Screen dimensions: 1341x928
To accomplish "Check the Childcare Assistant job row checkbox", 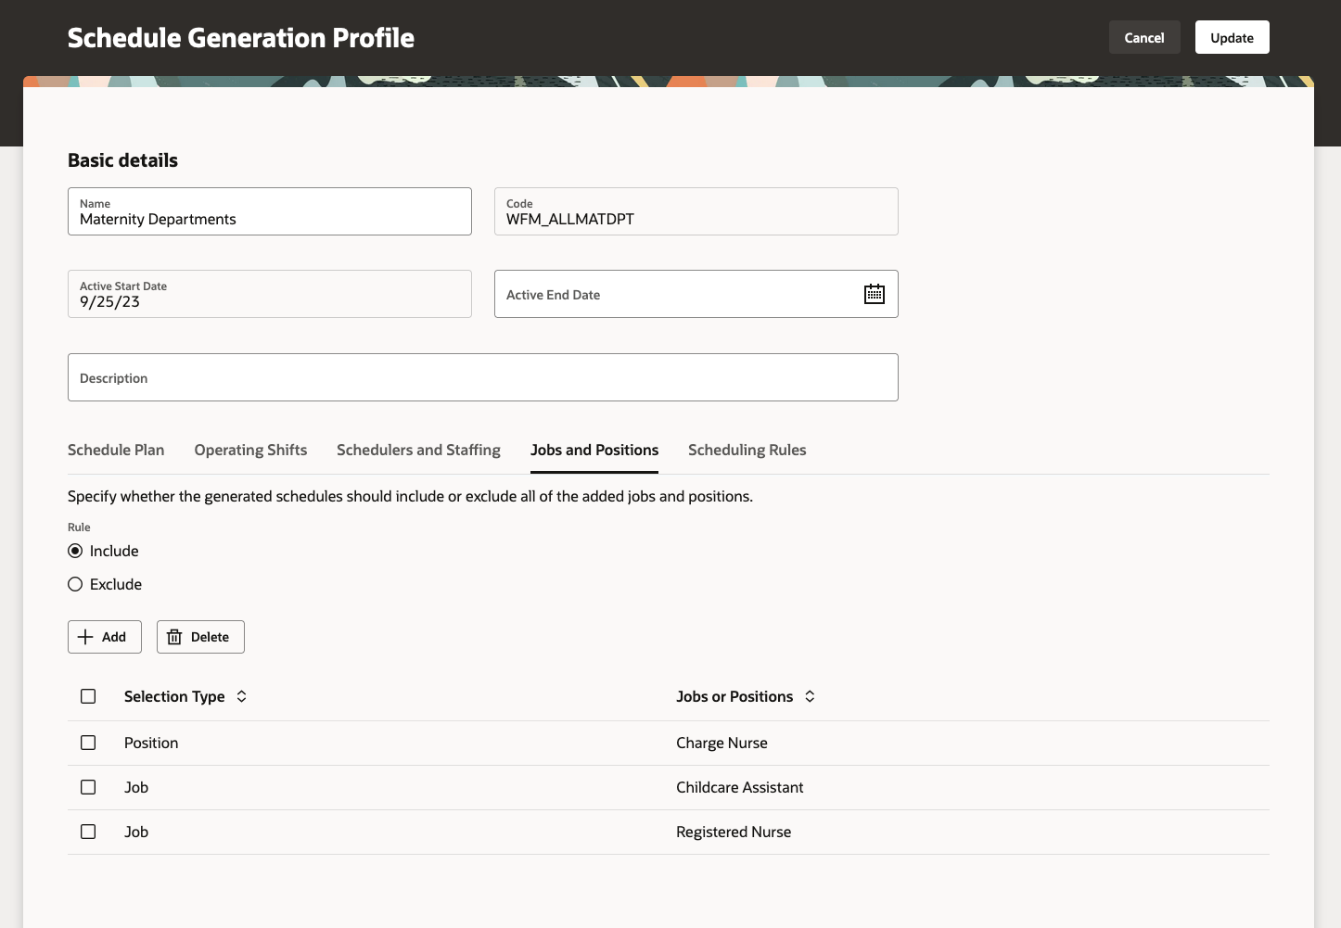I will pos(88,787).
